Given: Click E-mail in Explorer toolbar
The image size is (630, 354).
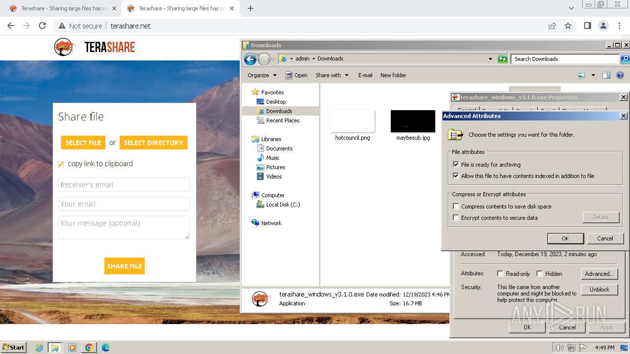Looking at the screenshot, I should click(x=365, y=75).
